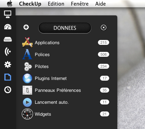Select the wireless network sidebar icon
This screenshot has height=129, width=145.
(8, 52)
